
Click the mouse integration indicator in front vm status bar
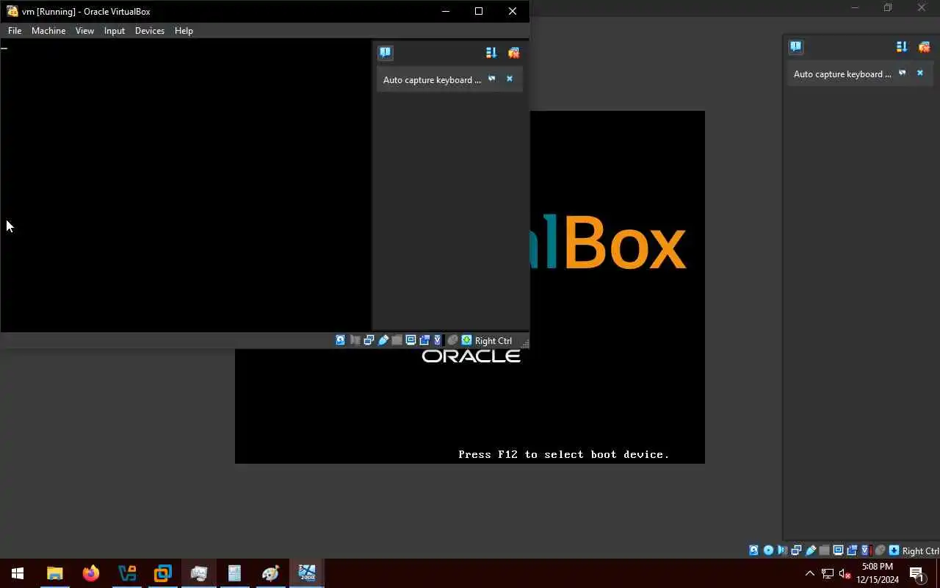pyautogui.click(x=452, y=340)
